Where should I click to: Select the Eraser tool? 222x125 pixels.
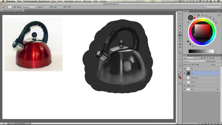180,44
